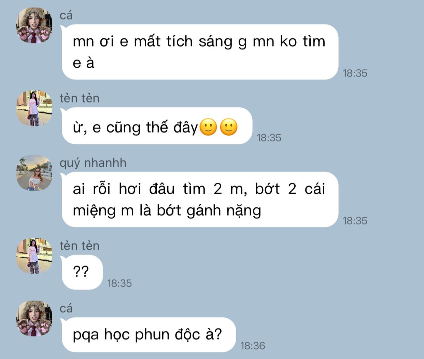Screen dimensions: 424x359
Task: Click the 18:36 timestamp on the last message
Action: pos(253,346)
